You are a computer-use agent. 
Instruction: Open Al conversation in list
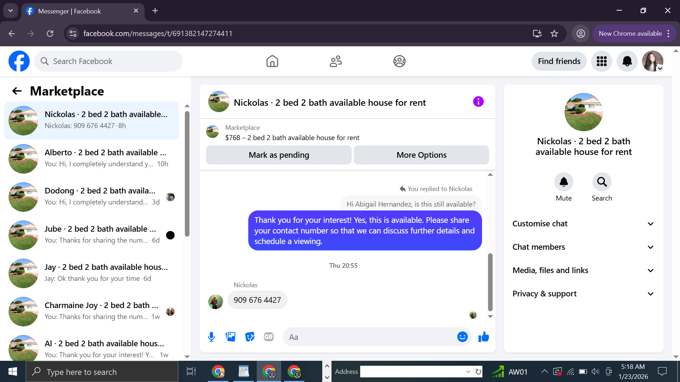click(x=91, y=347)
